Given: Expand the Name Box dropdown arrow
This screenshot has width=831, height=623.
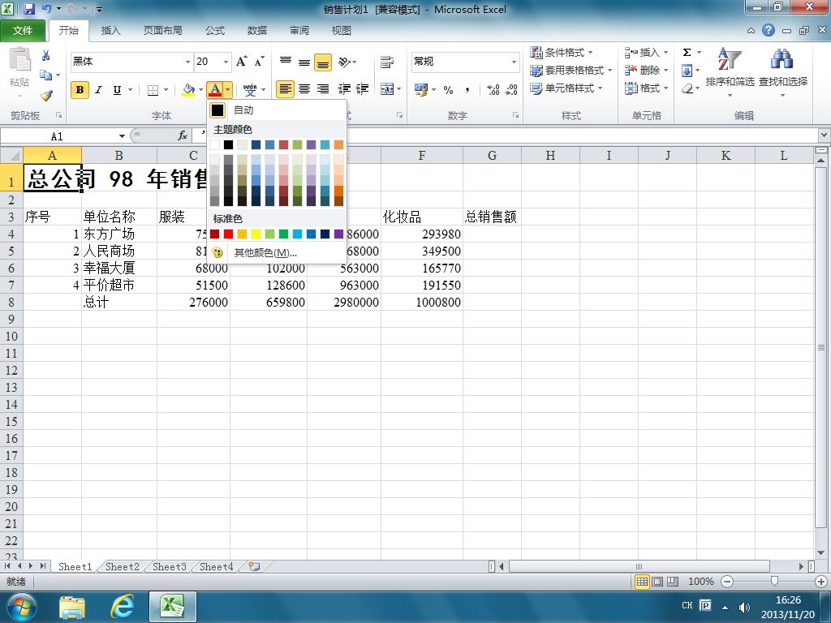Looking at the screenshot, I should click(x=122, y=136).
